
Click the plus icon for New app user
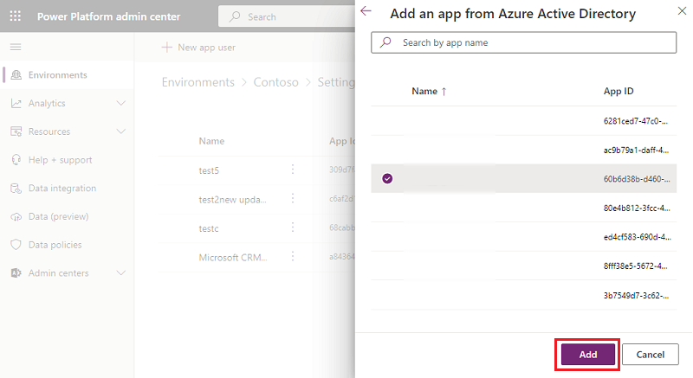point(166,48)
